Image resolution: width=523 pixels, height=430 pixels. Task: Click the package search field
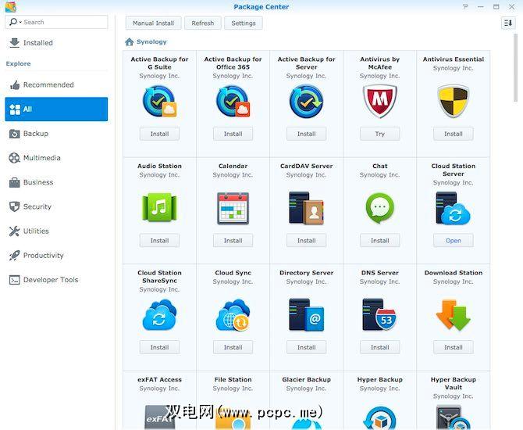click(56, 22)
